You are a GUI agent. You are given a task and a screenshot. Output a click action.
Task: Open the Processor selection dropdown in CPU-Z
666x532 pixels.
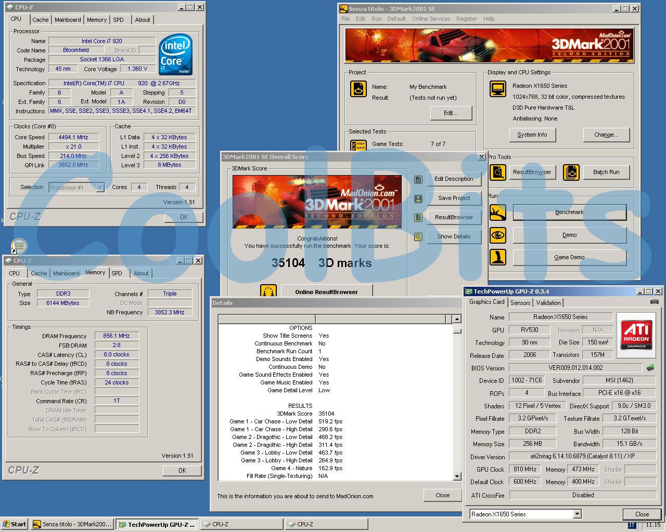tap(100, 188)
